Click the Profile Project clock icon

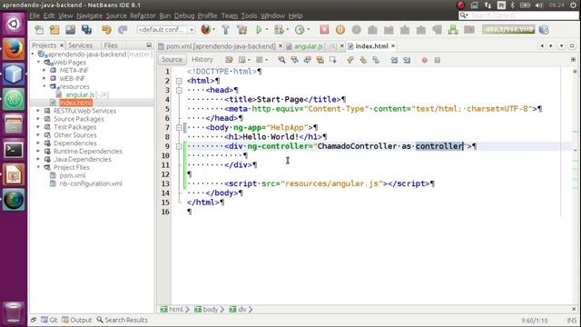click(300, 30)
